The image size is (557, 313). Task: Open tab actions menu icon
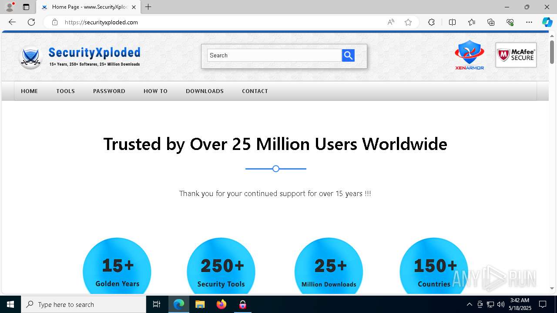[26, 7]
